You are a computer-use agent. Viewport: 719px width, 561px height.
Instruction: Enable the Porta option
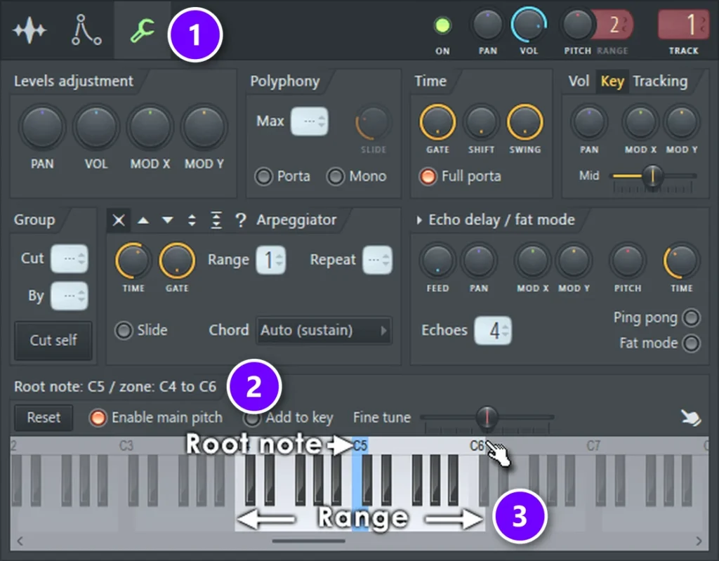coord(264,177)
